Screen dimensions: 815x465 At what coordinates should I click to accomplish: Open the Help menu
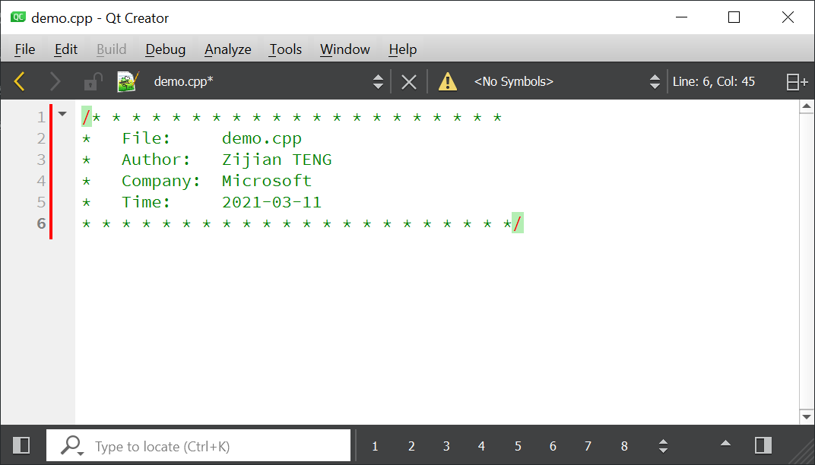(x=403, y=49)
